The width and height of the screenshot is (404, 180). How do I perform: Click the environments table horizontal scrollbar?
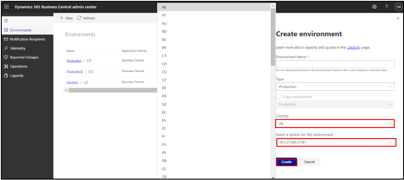(113, 90)
